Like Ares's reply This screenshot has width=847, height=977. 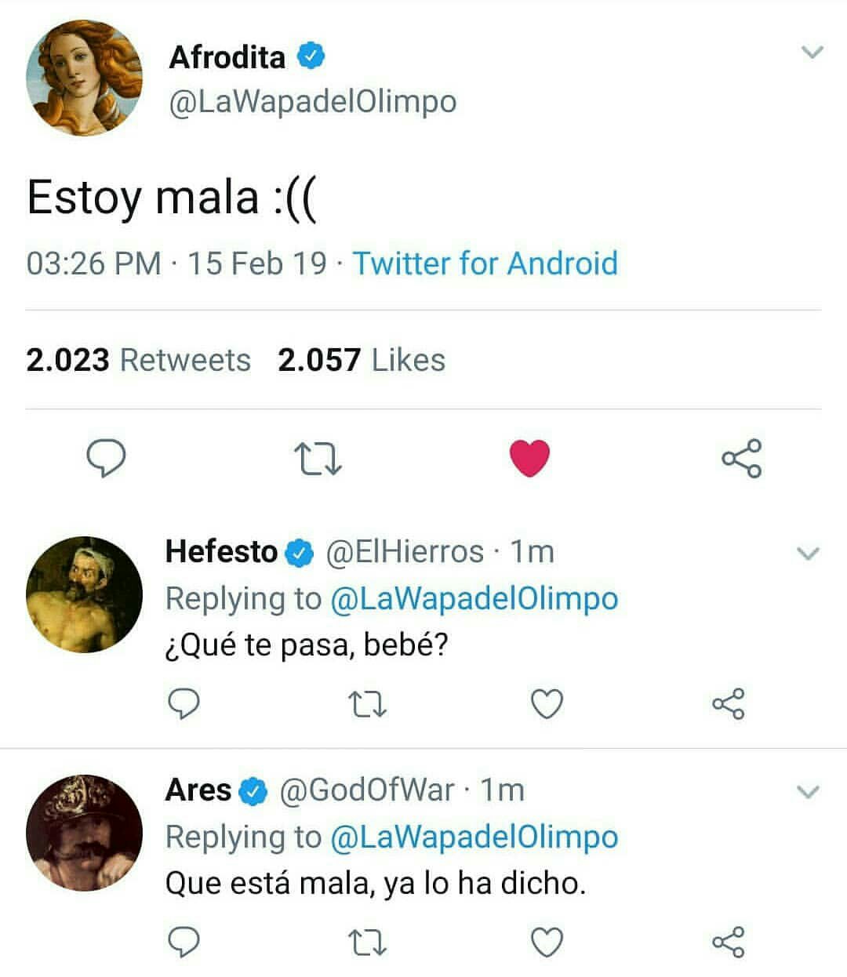[x=547, y=941]
